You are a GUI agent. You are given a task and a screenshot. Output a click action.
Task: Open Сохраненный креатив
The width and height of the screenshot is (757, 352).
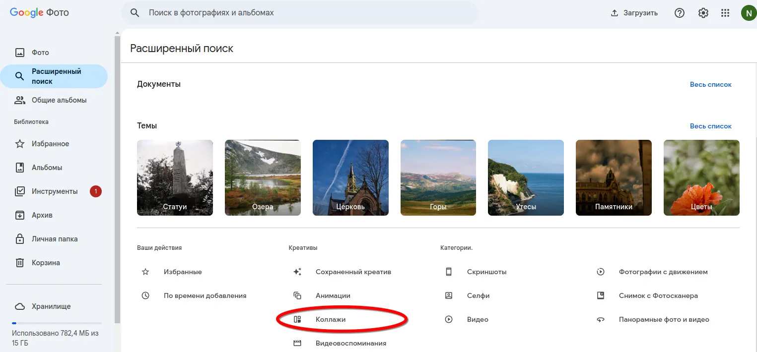298,271
